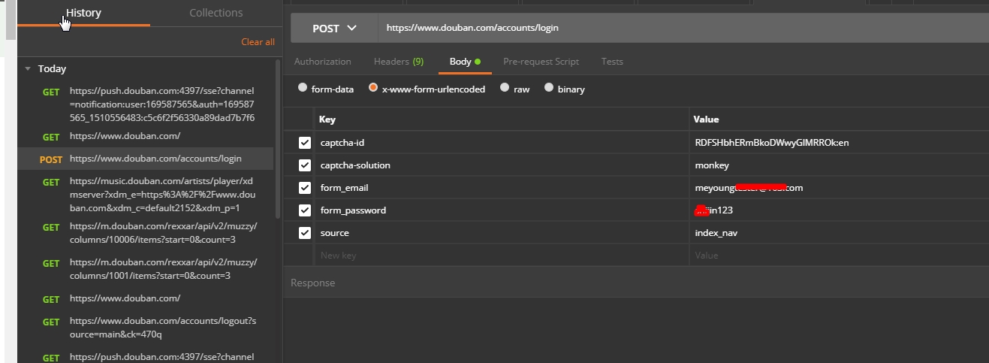
Task: Edit the form_email value cell
Action: click(839, 188)
